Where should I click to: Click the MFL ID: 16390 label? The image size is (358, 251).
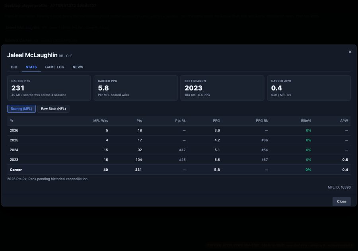click(x=339, y=187)
